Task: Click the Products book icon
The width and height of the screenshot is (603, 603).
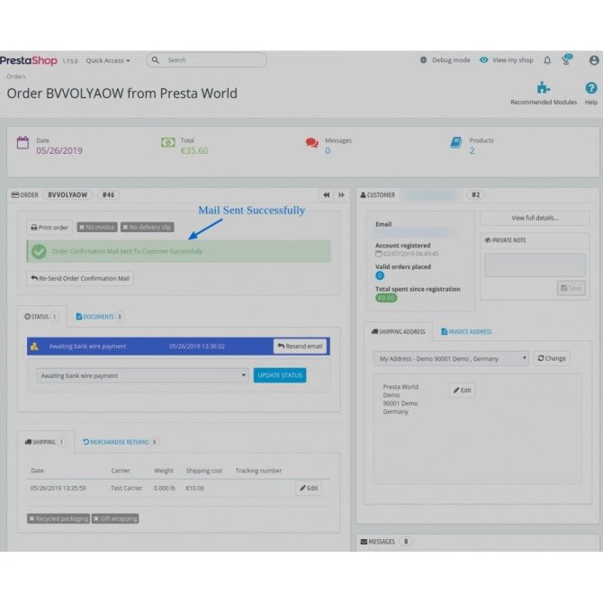Action: pyautogui.click(x=455, y=143)
